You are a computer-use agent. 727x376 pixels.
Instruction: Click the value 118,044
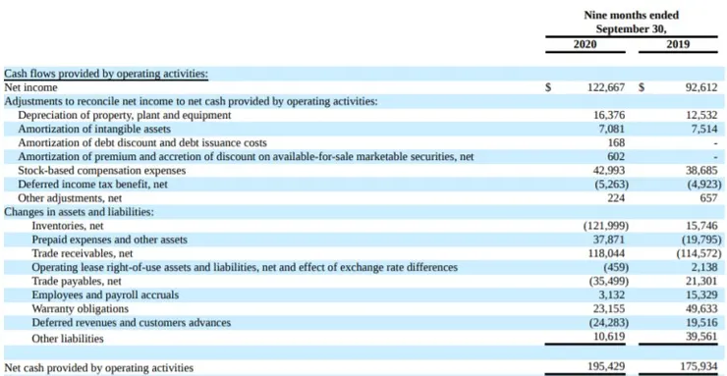click(x=606, y=253)
